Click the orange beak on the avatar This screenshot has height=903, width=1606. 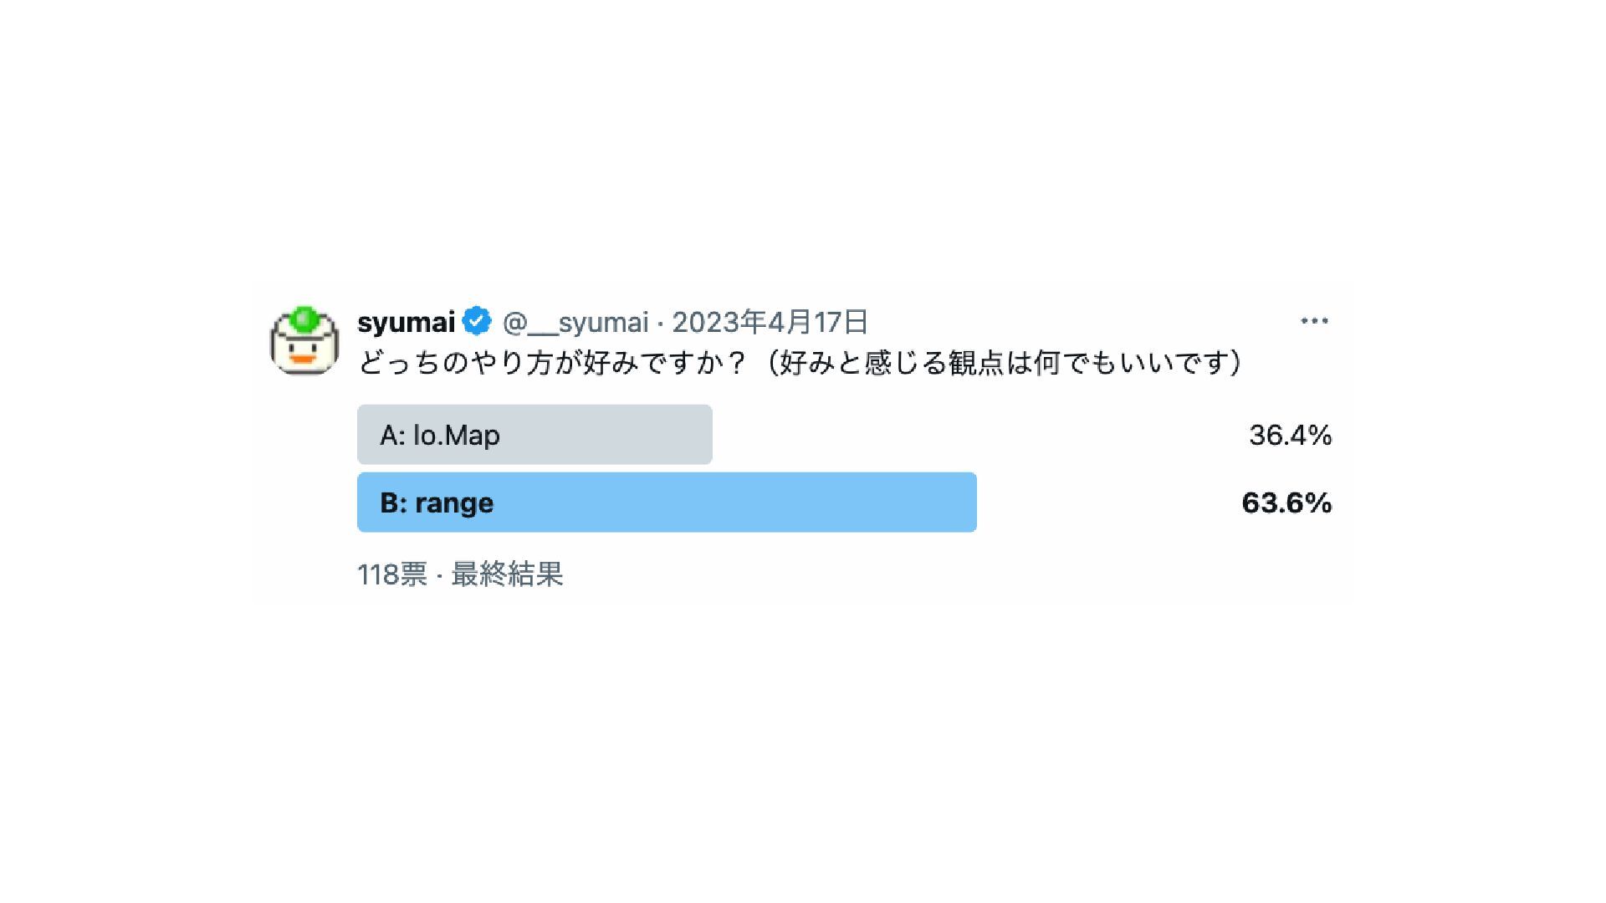coord(304,360)
